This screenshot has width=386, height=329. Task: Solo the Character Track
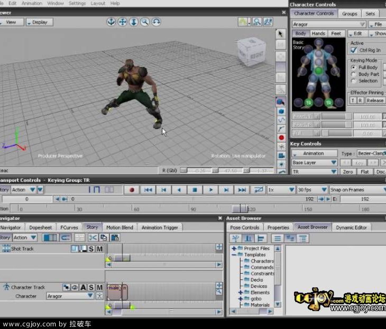click(x=91, y=287)
